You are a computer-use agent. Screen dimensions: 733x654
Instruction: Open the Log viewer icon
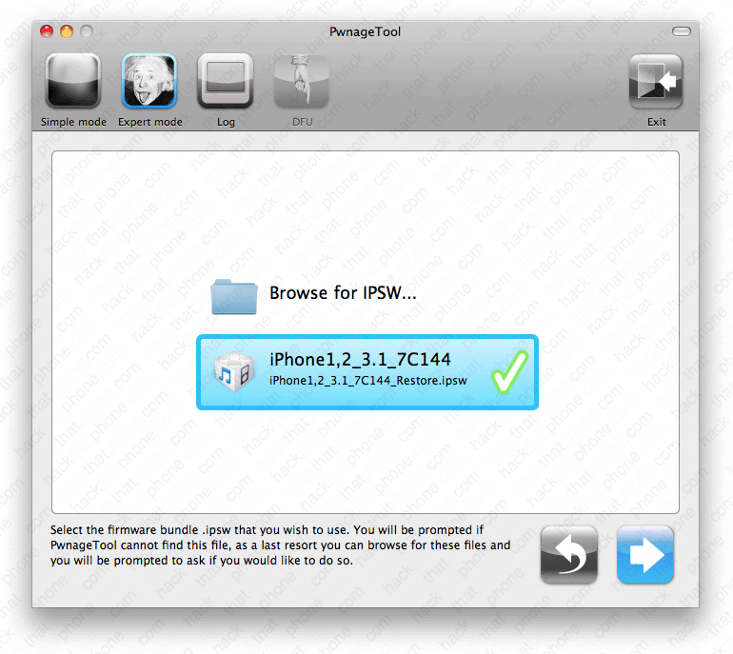(226, 82)
